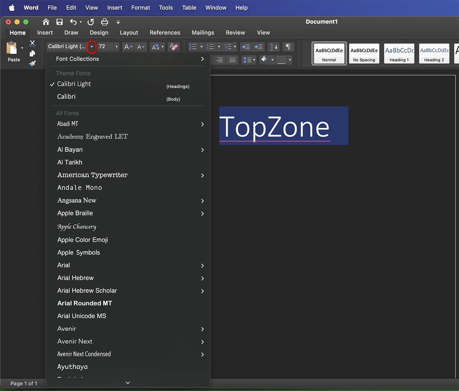This screenshot has width=459, height=391.
Task: Open the font name dropdown arrow
Action: point(91,47)
